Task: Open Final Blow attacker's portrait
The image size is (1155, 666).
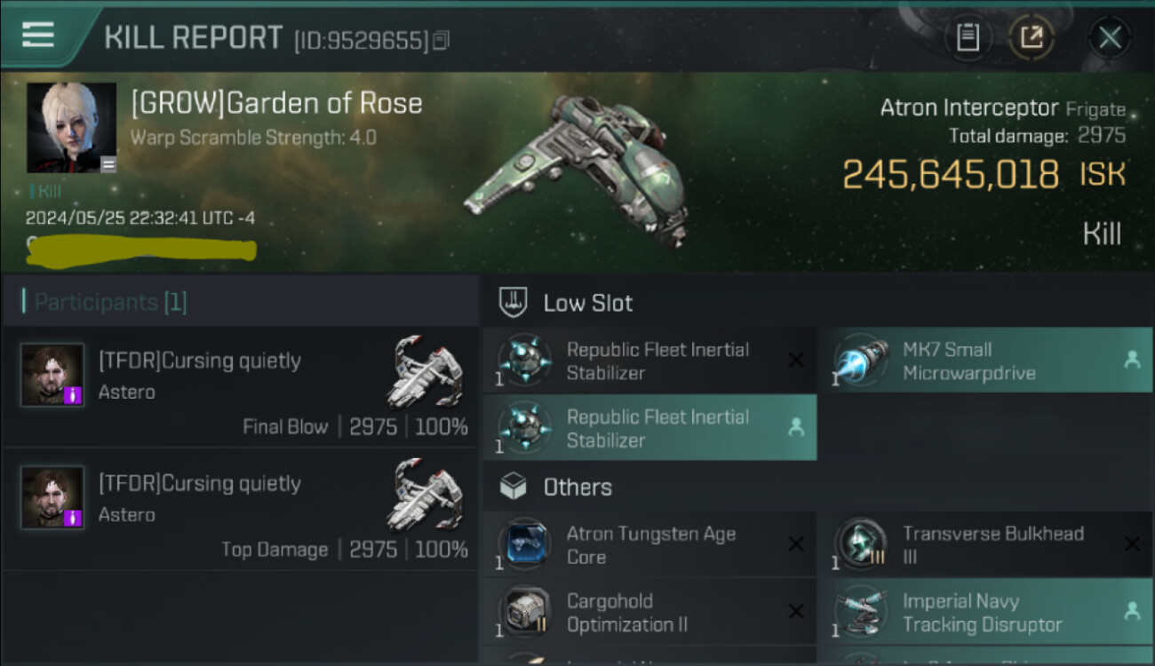Action: (x=52, y=376)
